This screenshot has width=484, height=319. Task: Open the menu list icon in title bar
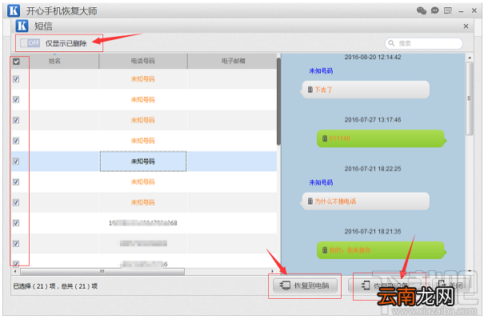click(448, 11)
